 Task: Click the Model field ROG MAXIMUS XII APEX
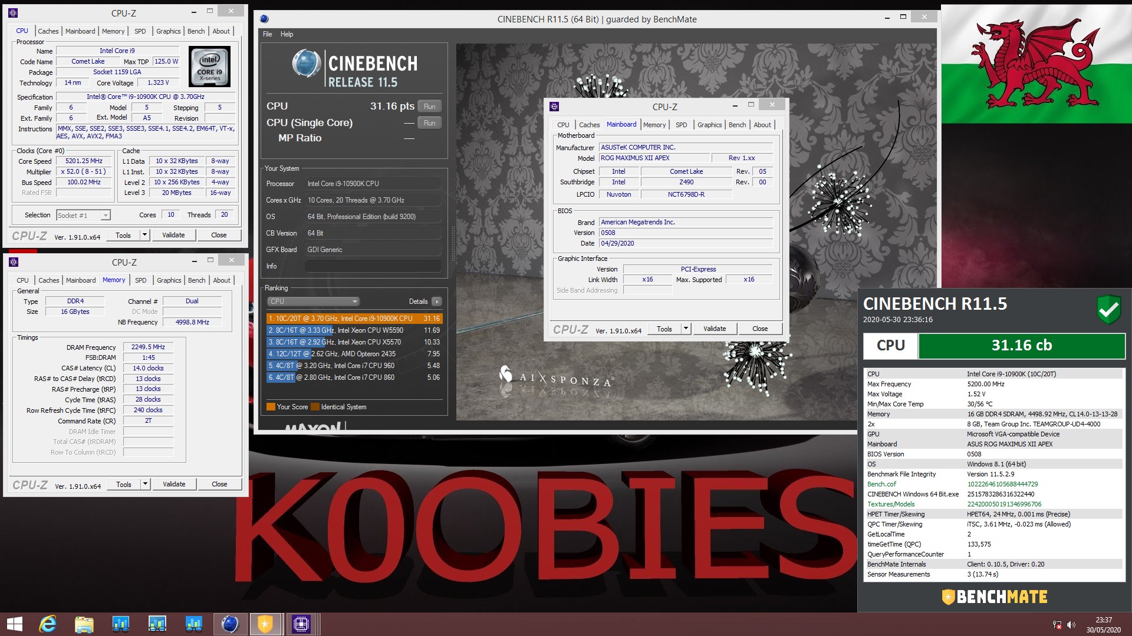654,158
